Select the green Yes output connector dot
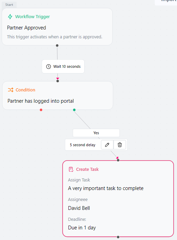This screenshot has height=240, width=177. (x=74, y=110)
